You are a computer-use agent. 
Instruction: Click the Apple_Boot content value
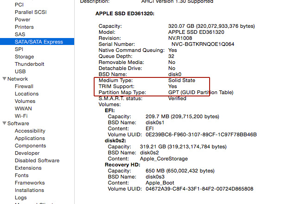click(160, 183)
